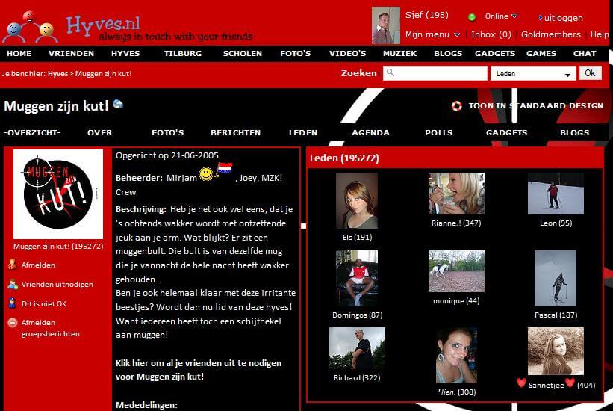Open the CHAT menu item
Screen dimensions: 613x411
click(585, 53)
